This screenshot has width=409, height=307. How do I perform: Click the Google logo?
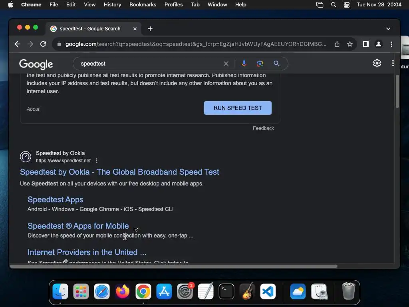pyautogui.click(x=36, y=64)
